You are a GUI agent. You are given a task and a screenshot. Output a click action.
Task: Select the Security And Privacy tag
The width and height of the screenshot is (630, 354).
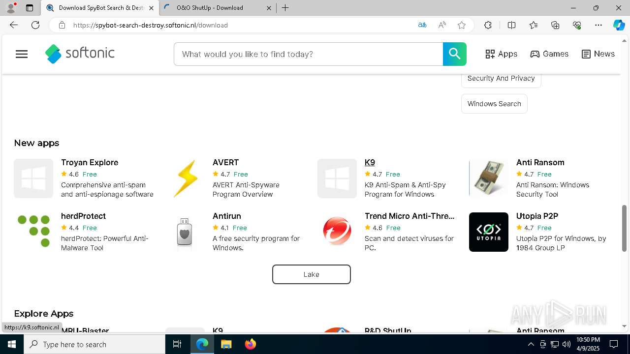(x=501, y=78)
